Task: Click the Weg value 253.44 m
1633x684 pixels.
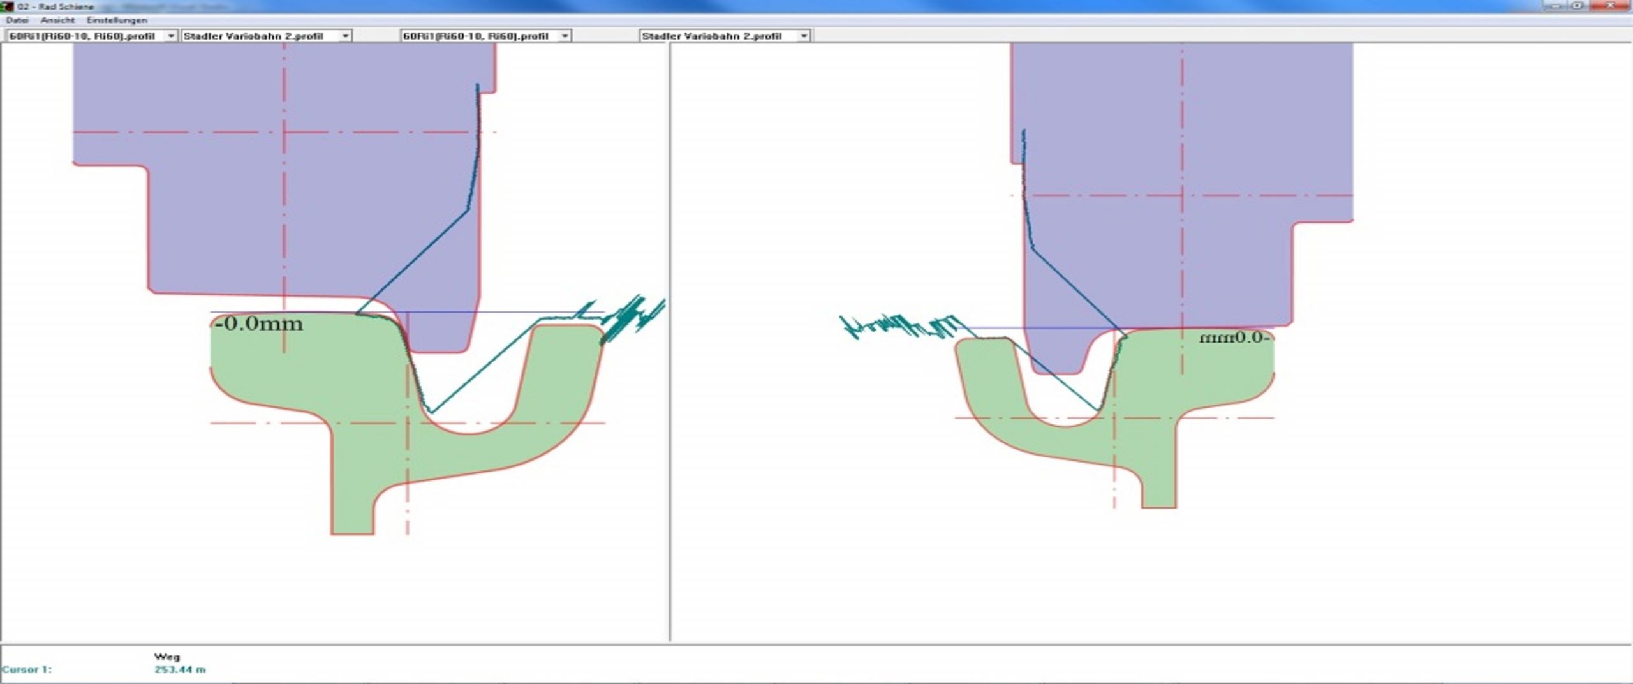Action: tap(180, 670)
